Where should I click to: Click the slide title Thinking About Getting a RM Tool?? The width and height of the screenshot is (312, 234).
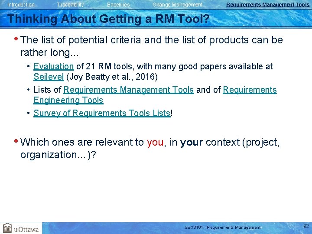tap(109, 19)
